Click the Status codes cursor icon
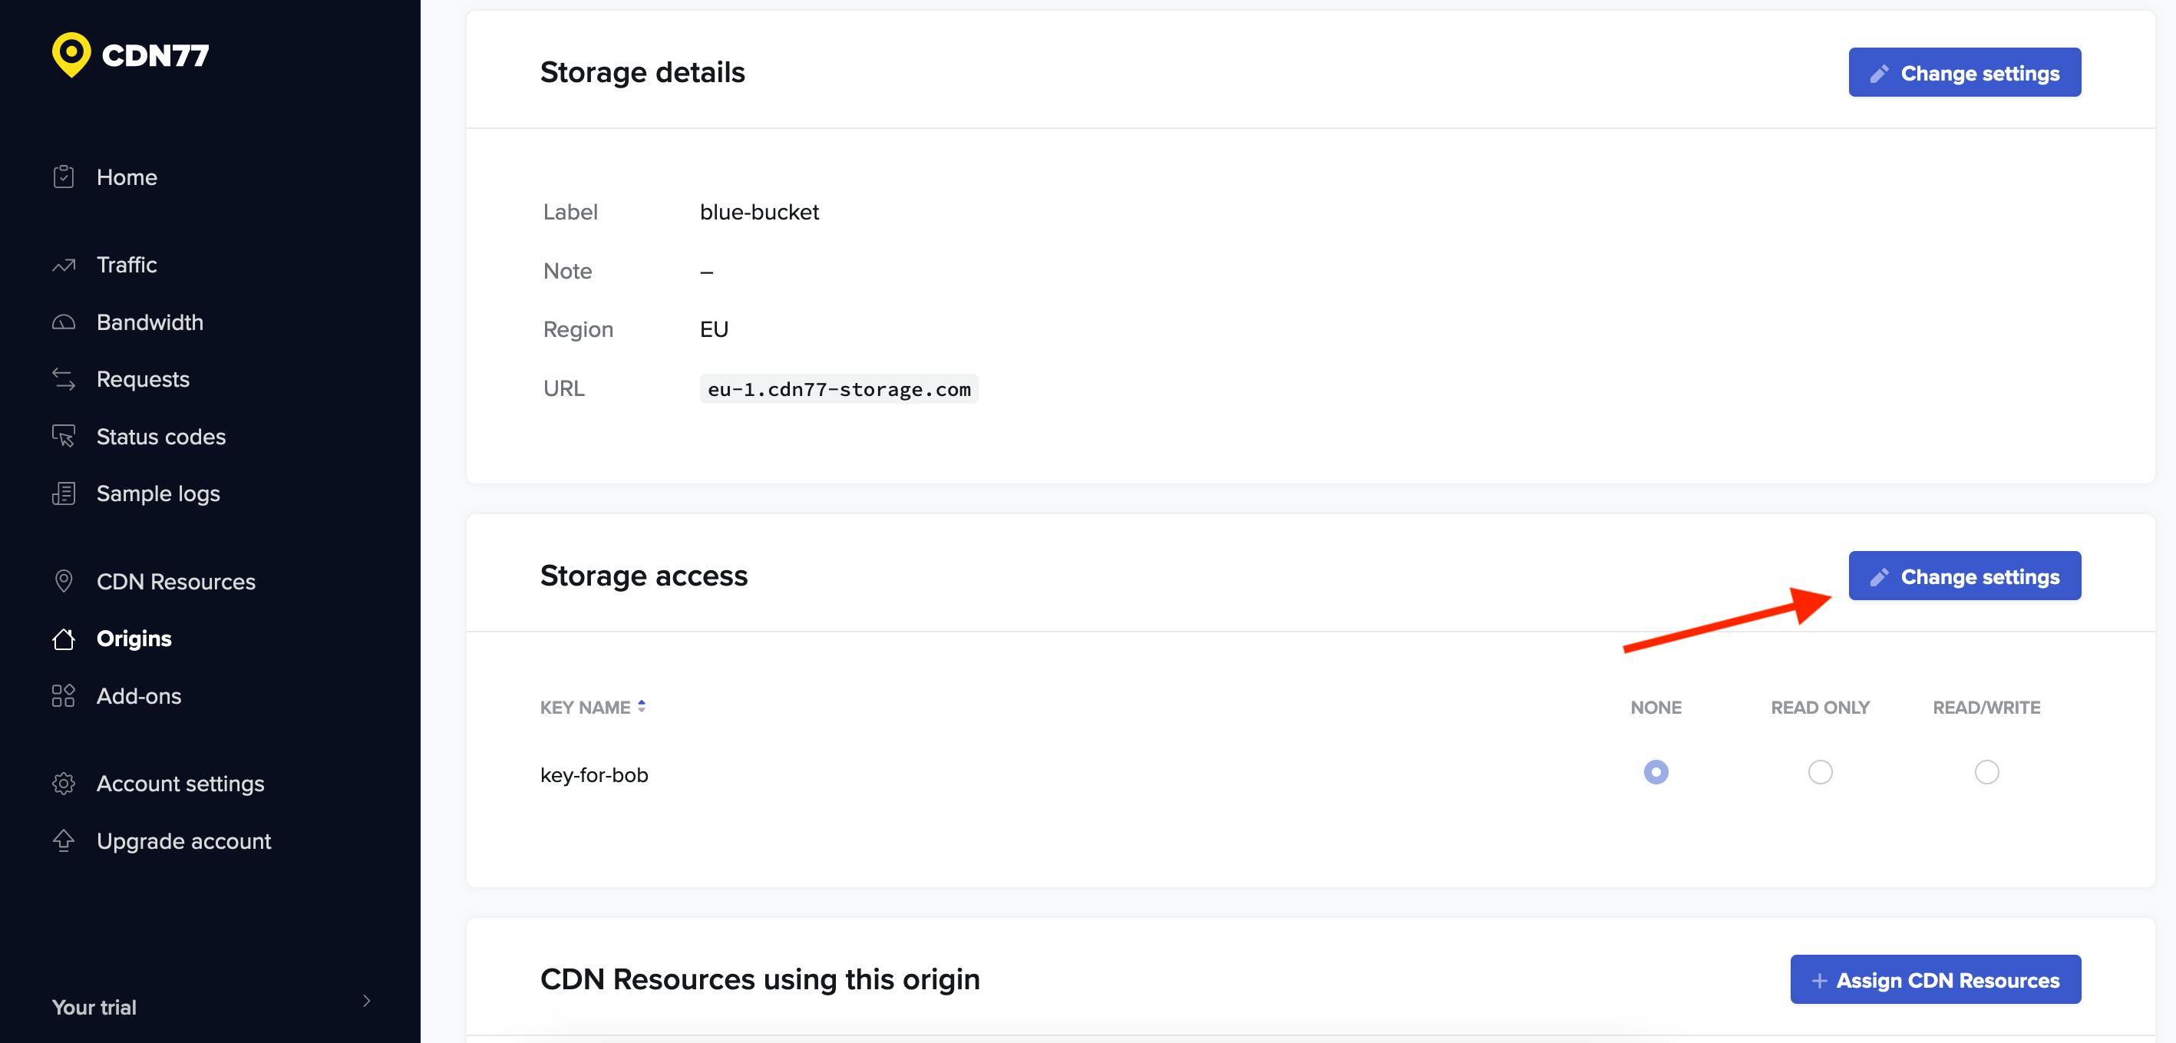The height and width of the screenshot is (1043, 2176). point(64,437)
